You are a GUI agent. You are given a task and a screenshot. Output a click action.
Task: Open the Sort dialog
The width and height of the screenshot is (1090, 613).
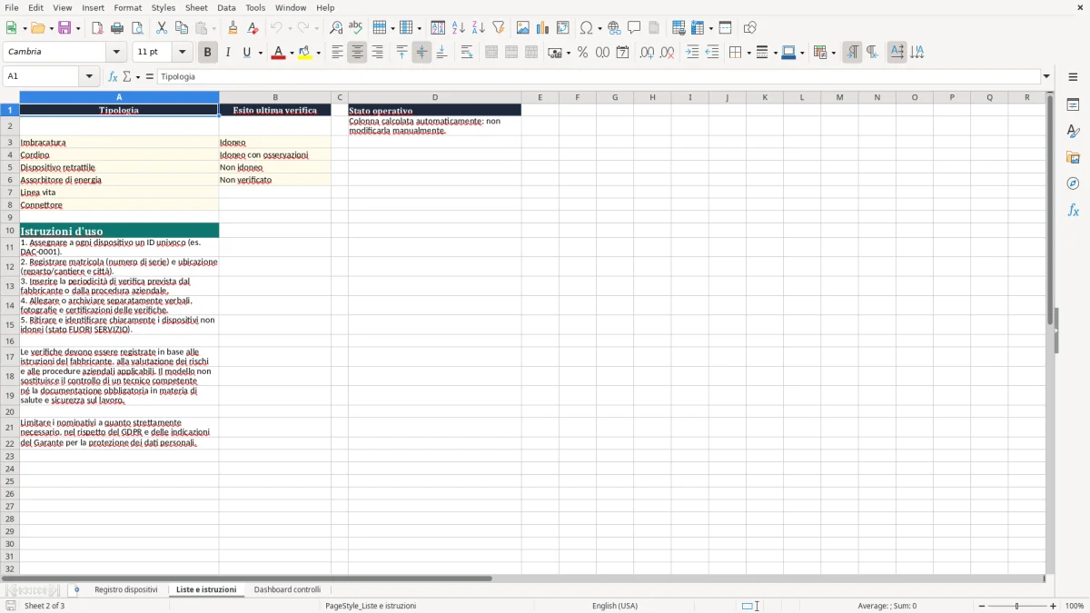tap(438, 28)
